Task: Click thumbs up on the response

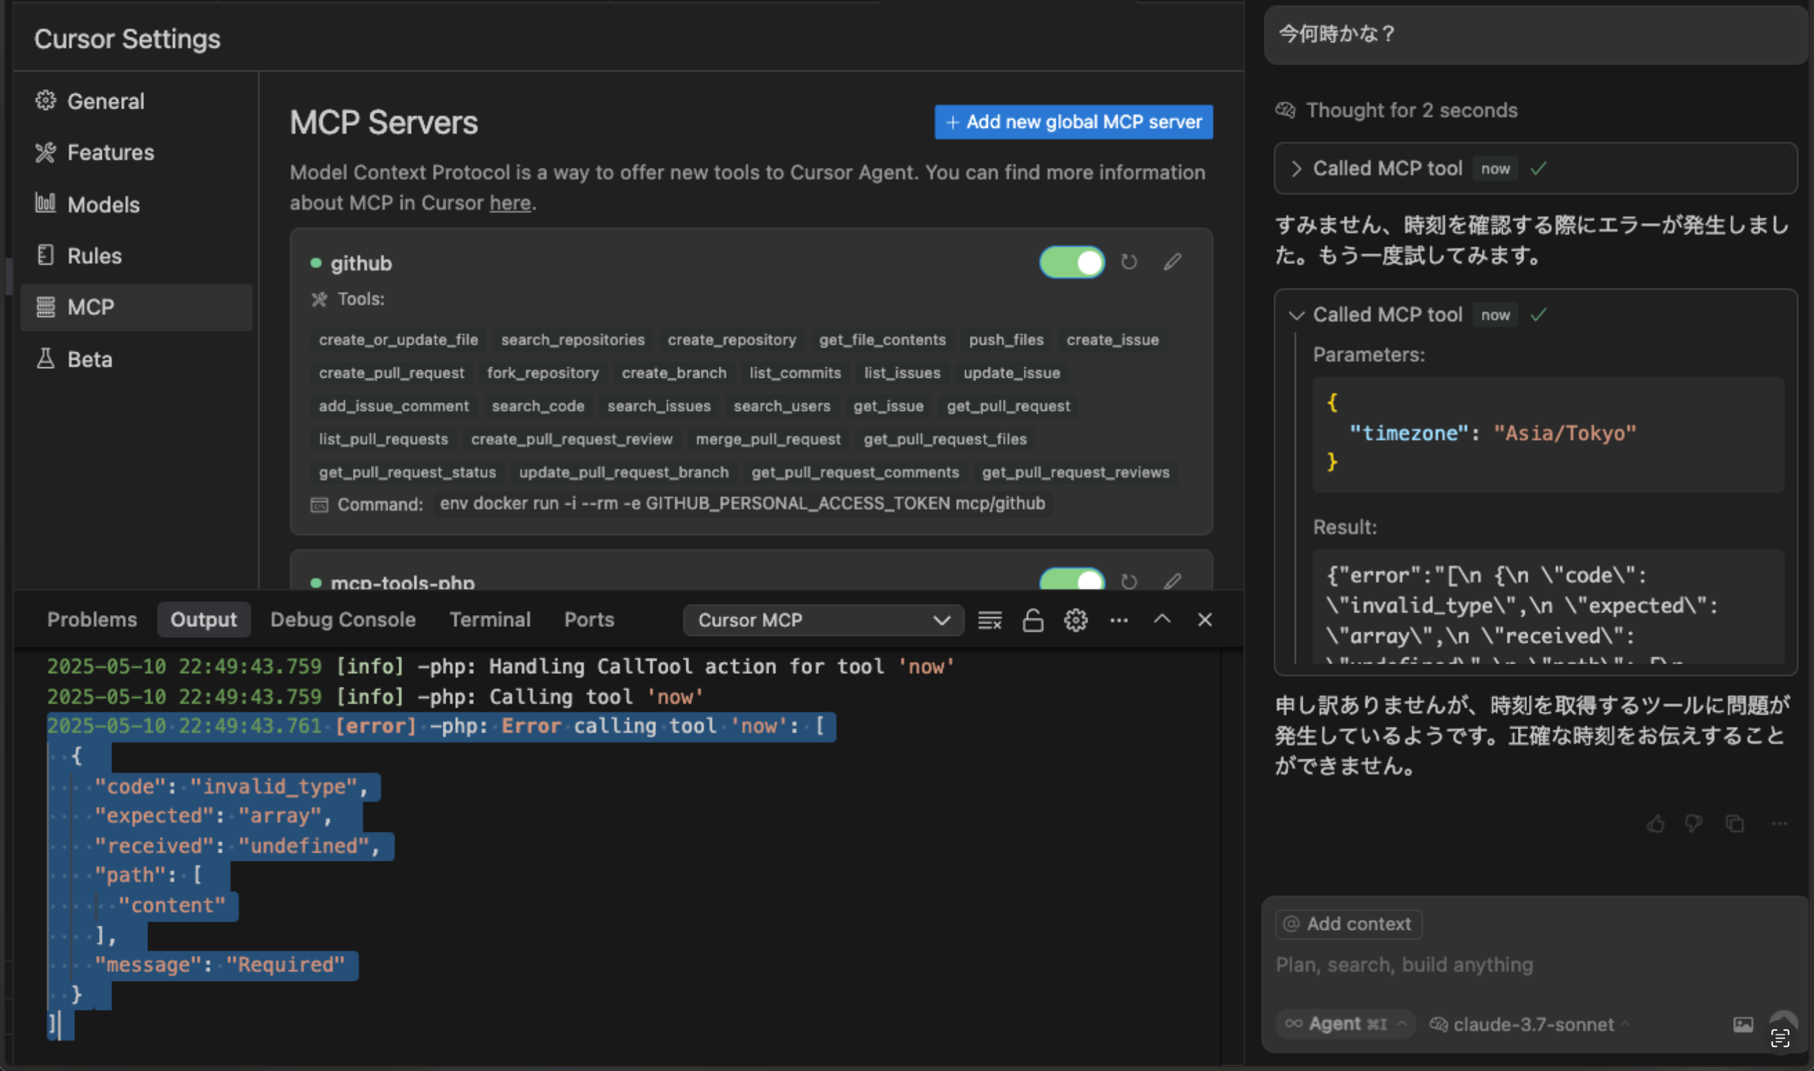Action: [1656, 824]
